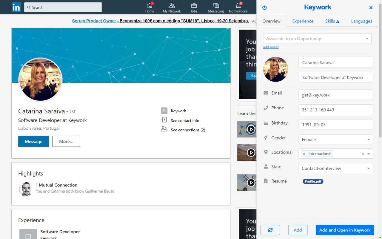Click the phone handset icon
This screenshot has height=239, width=382.
(x=266, y=108)
